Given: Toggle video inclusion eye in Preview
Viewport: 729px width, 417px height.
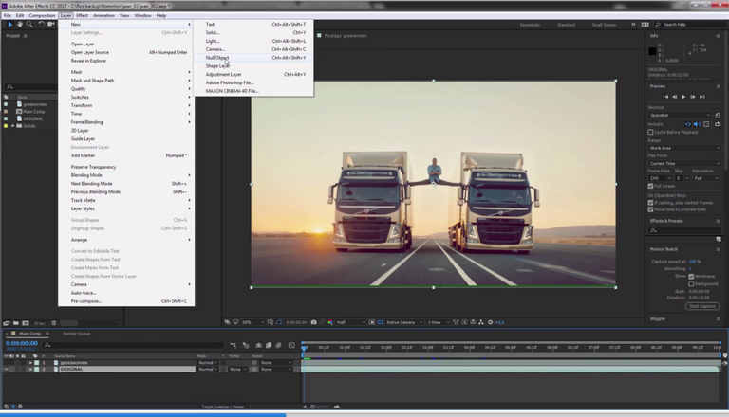Looking at the screenshot, I should (688, 124).
